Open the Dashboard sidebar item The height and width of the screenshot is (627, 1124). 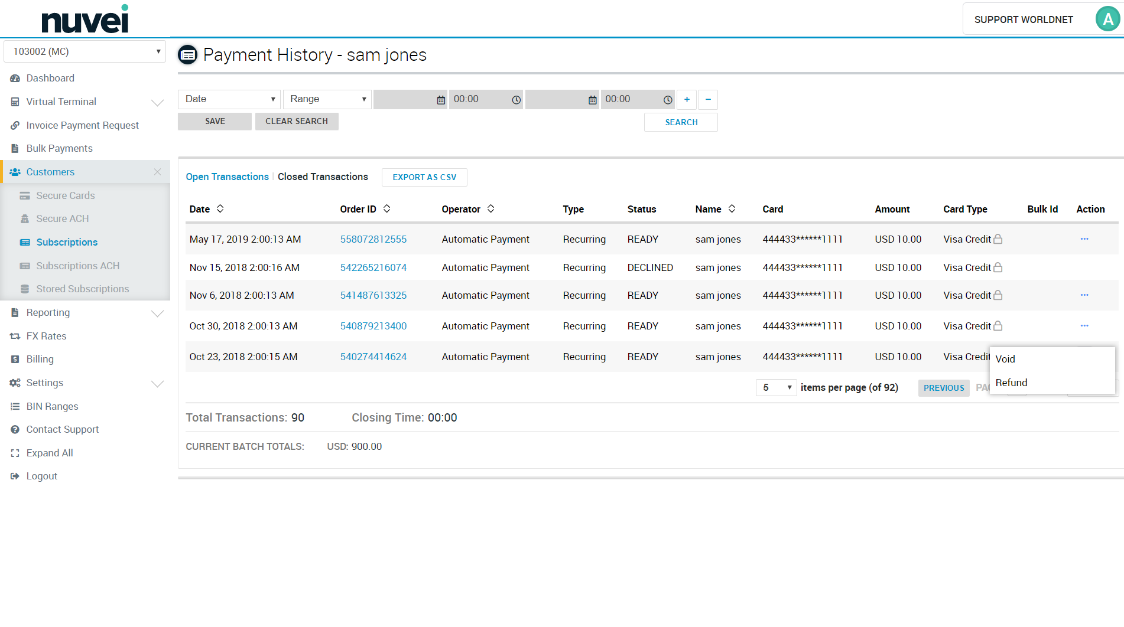(x=50, y=78)
